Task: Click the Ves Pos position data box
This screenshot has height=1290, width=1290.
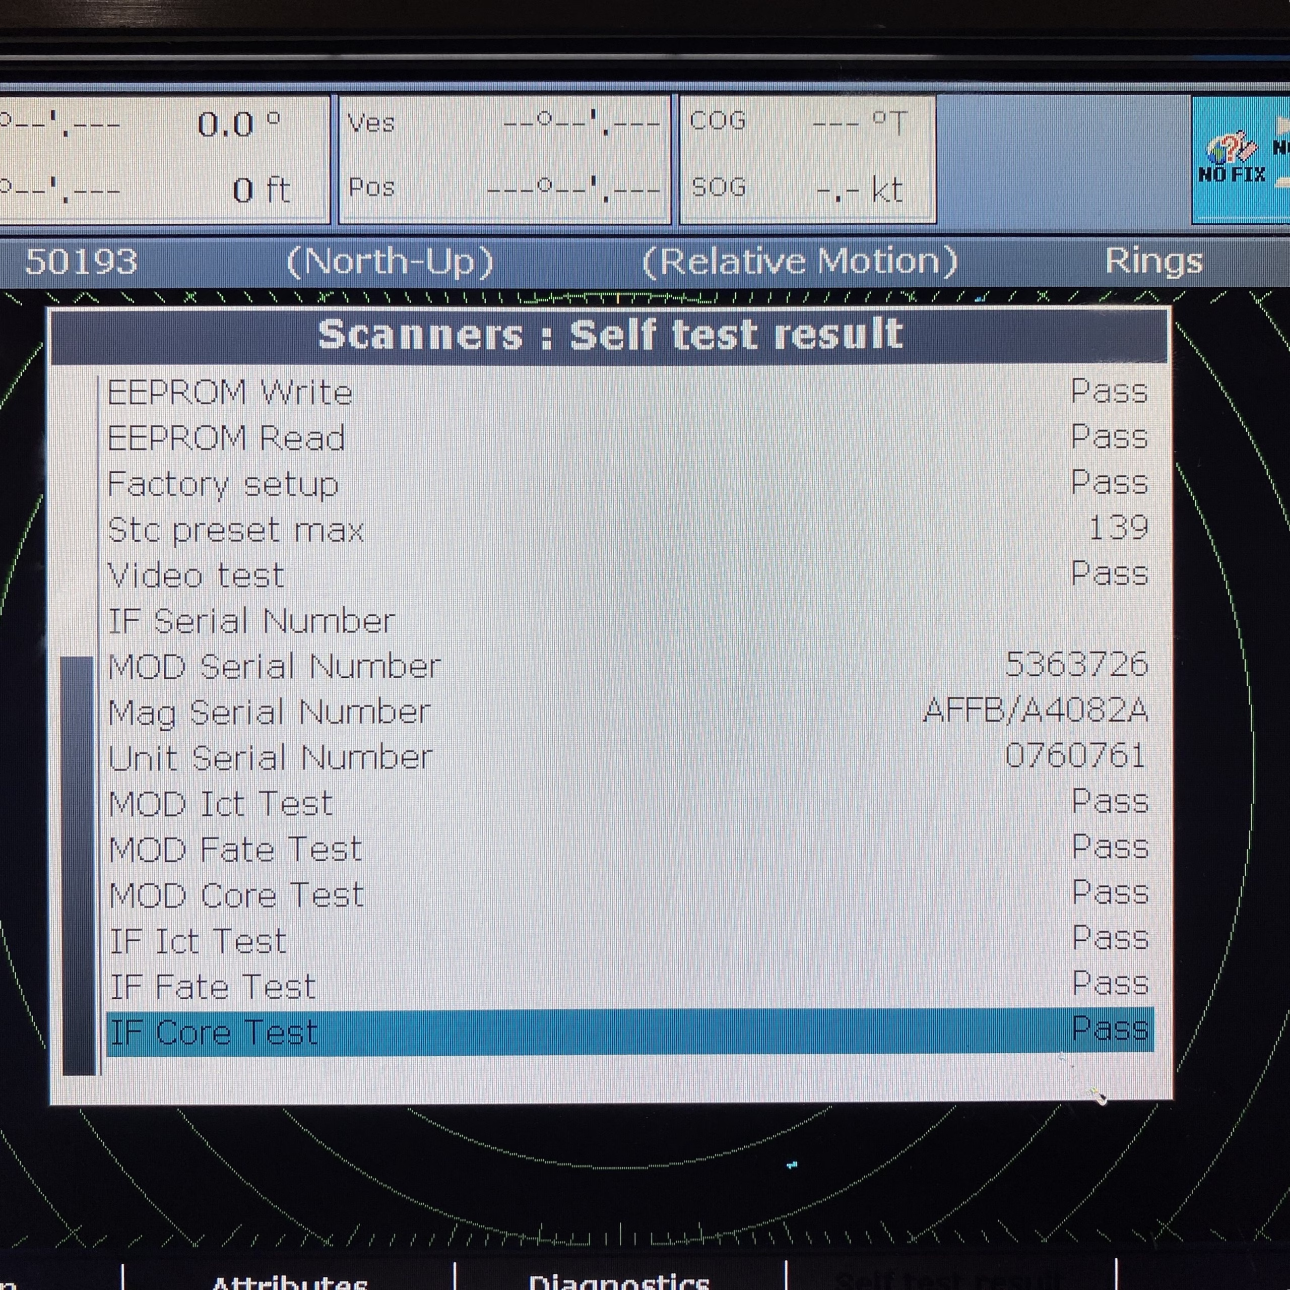Action: pos(505,159)
